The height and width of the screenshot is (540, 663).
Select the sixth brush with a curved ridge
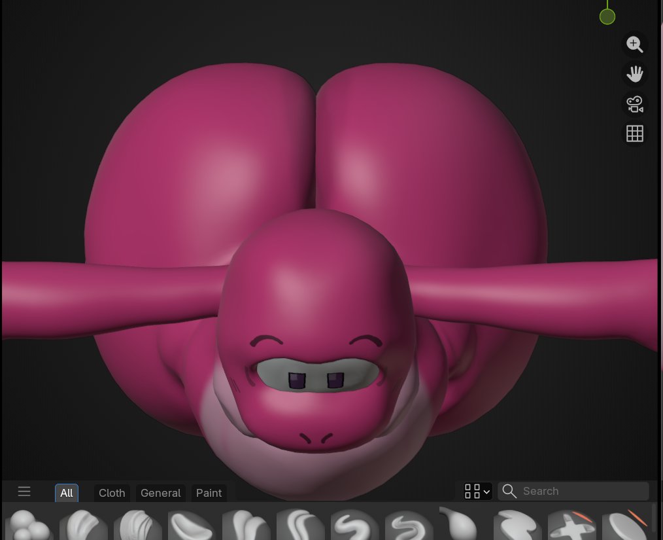(301, 524)
